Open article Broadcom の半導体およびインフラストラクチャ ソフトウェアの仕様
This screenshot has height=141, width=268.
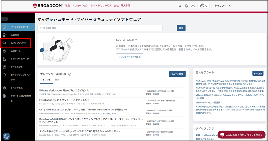[x=91, y=120]
